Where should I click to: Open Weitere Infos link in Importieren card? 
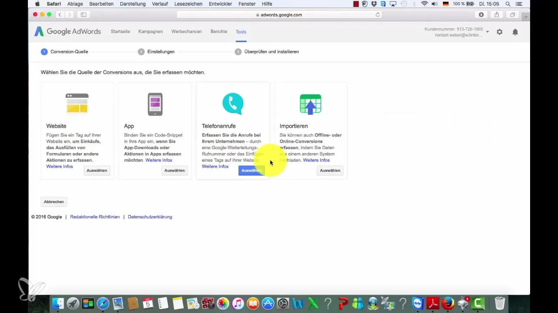[316, 160]
